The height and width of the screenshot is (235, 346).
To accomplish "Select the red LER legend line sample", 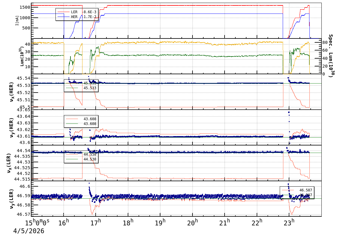I will pyautogui.click(x=63, y=12).
